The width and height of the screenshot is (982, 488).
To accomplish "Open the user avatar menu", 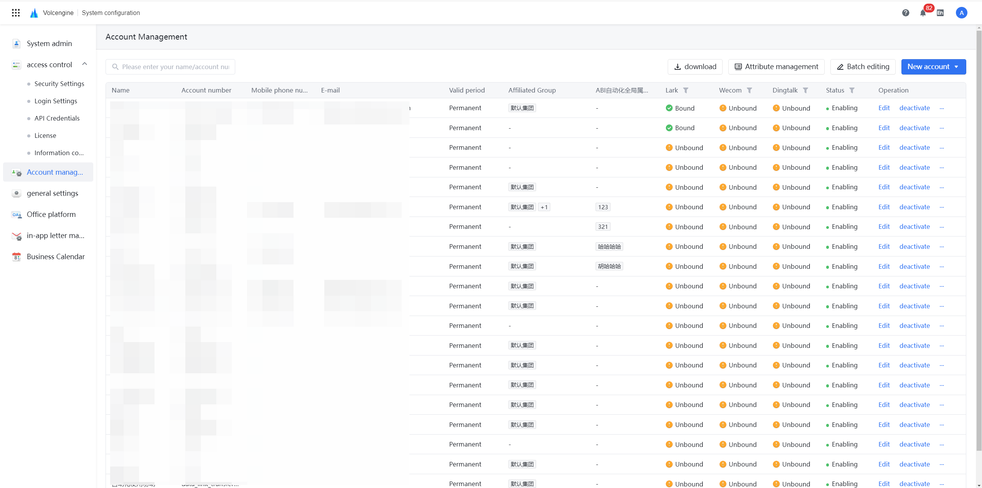I will pos(961,13).
